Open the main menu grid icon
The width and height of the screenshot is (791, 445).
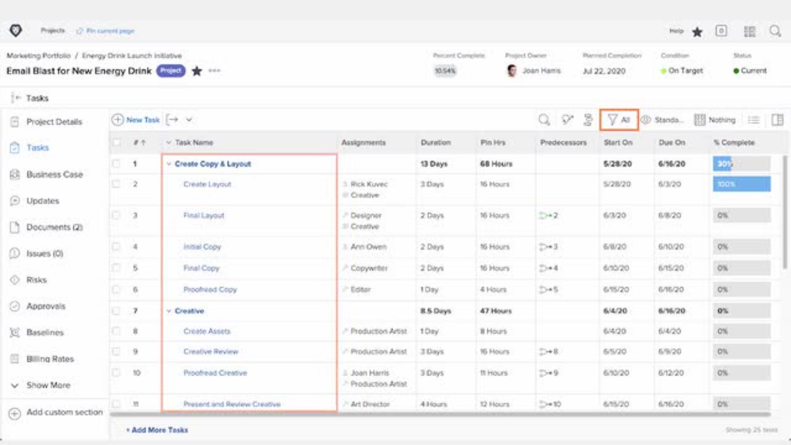click(749, 31)
